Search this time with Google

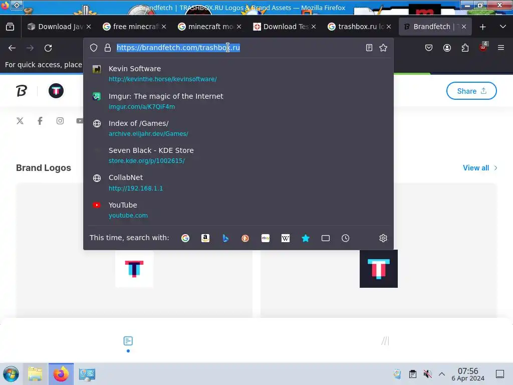[x=185, y=238]
